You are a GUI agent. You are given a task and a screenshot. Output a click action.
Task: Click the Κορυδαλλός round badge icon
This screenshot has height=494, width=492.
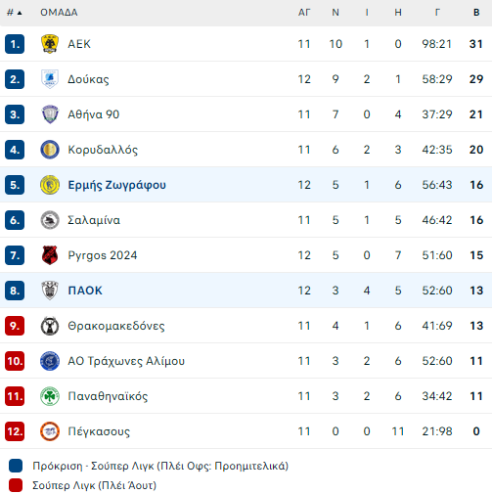point(50,150)
